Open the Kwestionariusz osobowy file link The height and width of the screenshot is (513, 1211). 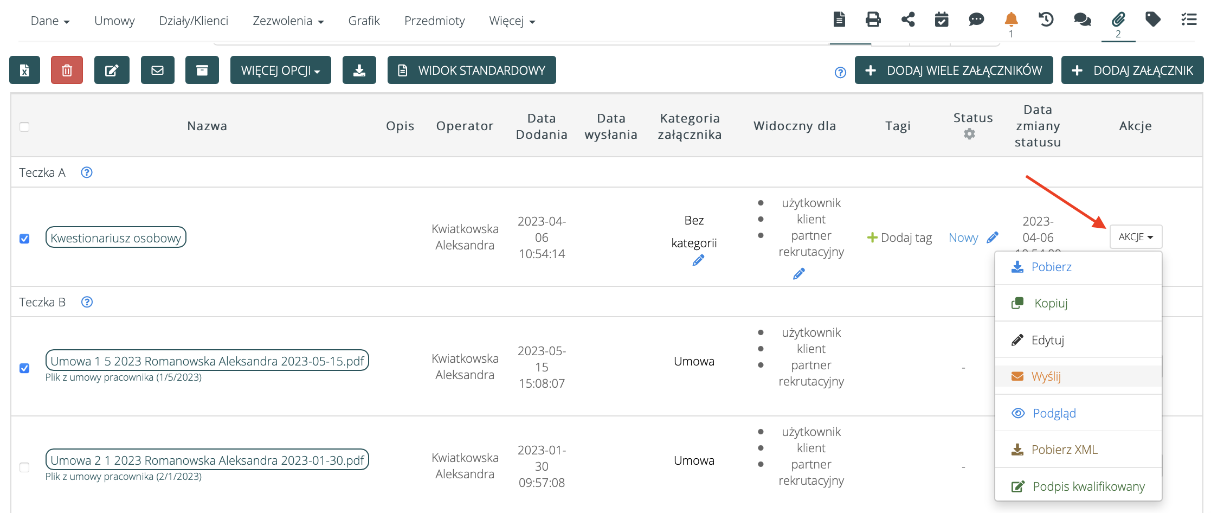116,238
